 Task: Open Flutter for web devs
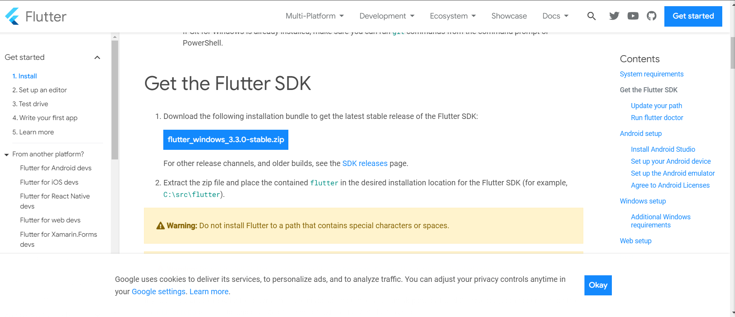pos(50,220)
